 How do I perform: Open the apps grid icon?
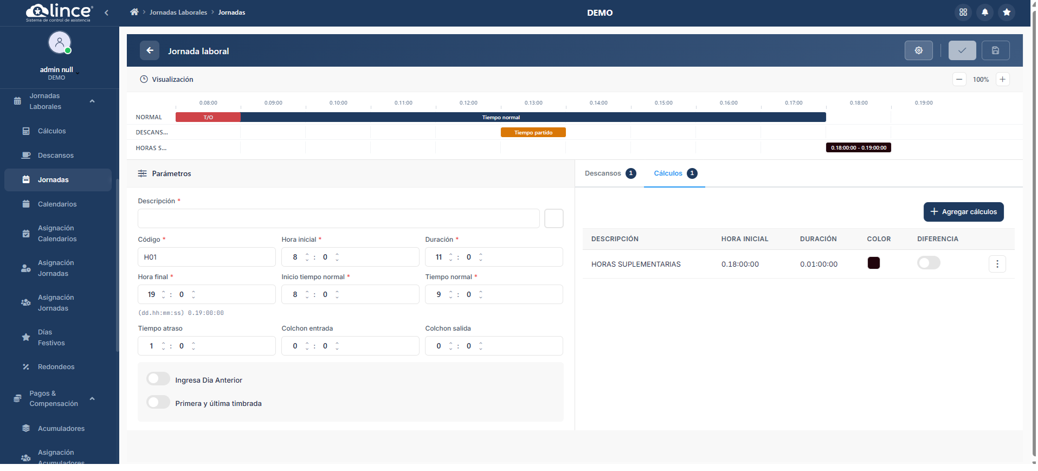pyautogui.click(x=963, y=12)
